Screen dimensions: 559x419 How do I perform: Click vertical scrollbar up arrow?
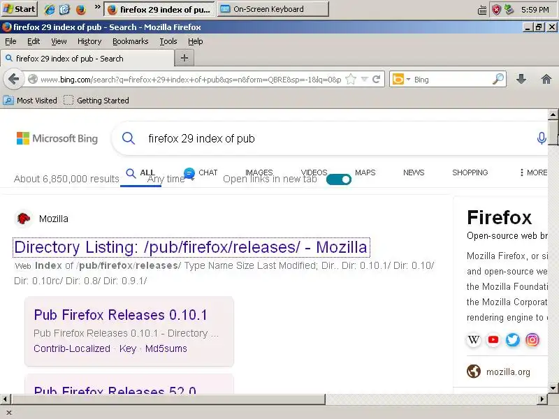coord(553,115)
